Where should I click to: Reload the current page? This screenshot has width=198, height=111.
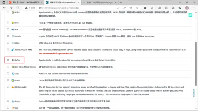pyautogui.click(x=18, y=8)
